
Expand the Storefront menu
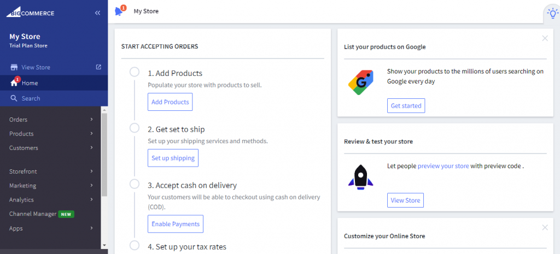23,172
